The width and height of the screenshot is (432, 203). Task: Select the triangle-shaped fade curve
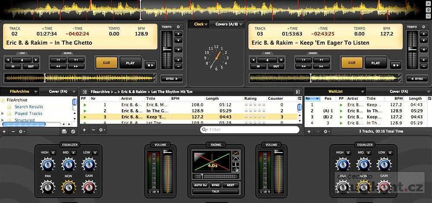(x=235, y=159)
